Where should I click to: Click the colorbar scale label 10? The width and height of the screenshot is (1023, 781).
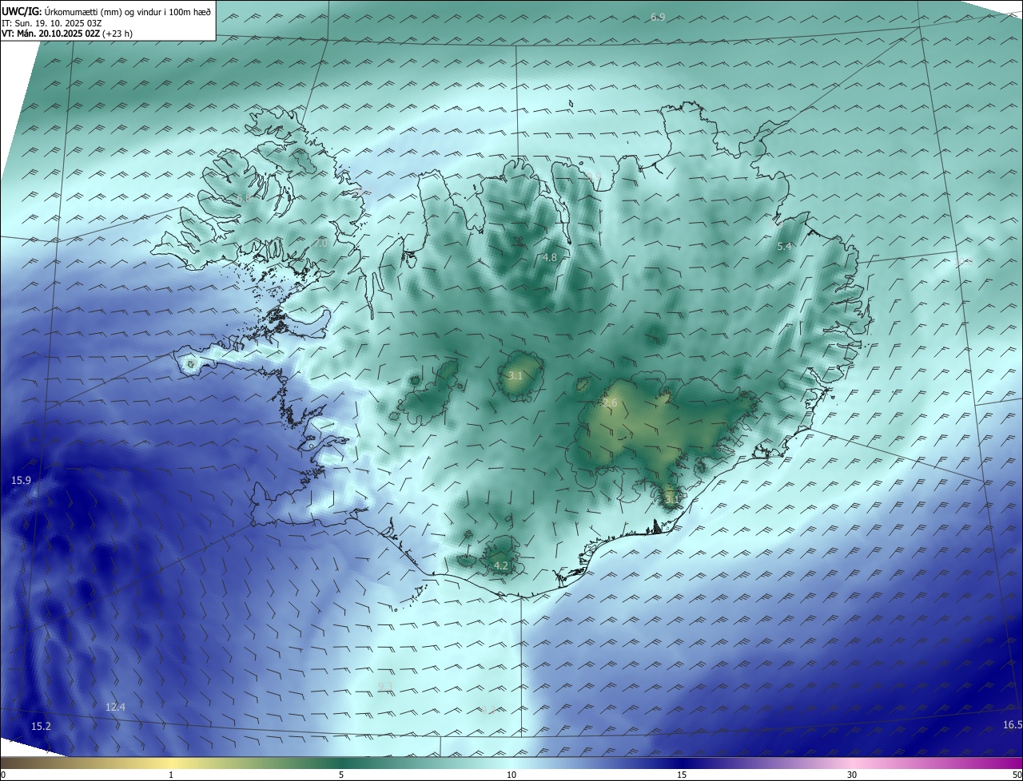point(511,775)
